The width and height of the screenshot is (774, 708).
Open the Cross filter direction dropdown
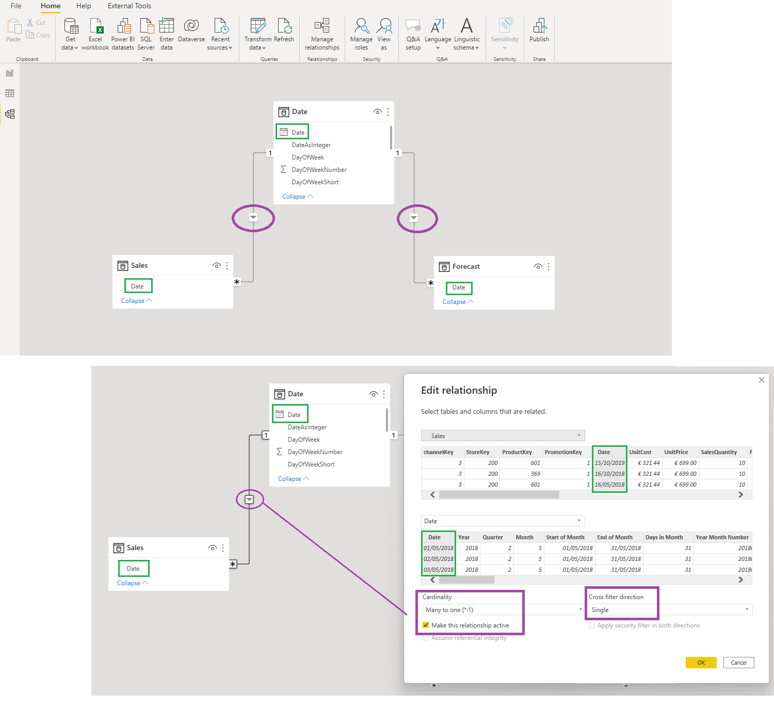670,610
